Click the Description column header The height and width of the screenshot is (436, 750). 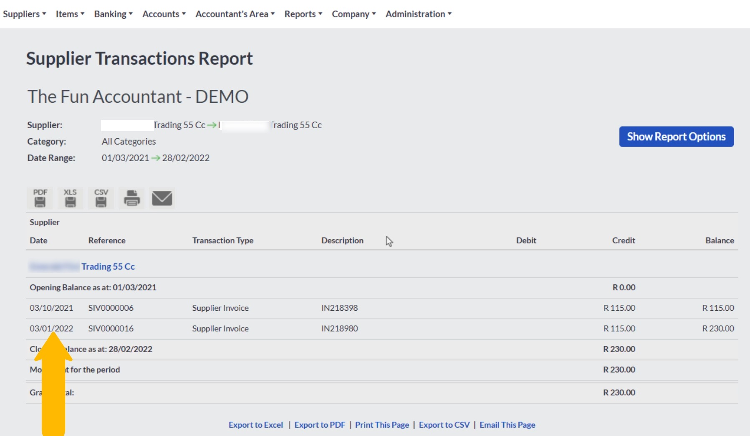342,240
